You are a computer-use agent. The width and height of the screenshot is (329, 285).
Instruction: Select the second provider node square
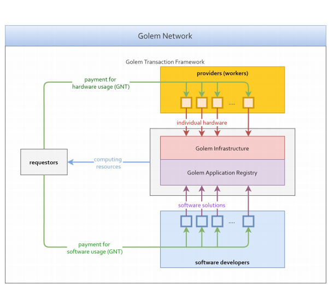point(202,103)
